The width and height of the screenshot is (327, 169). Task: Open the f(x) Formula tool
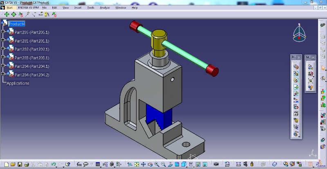(x=79, y=164)
